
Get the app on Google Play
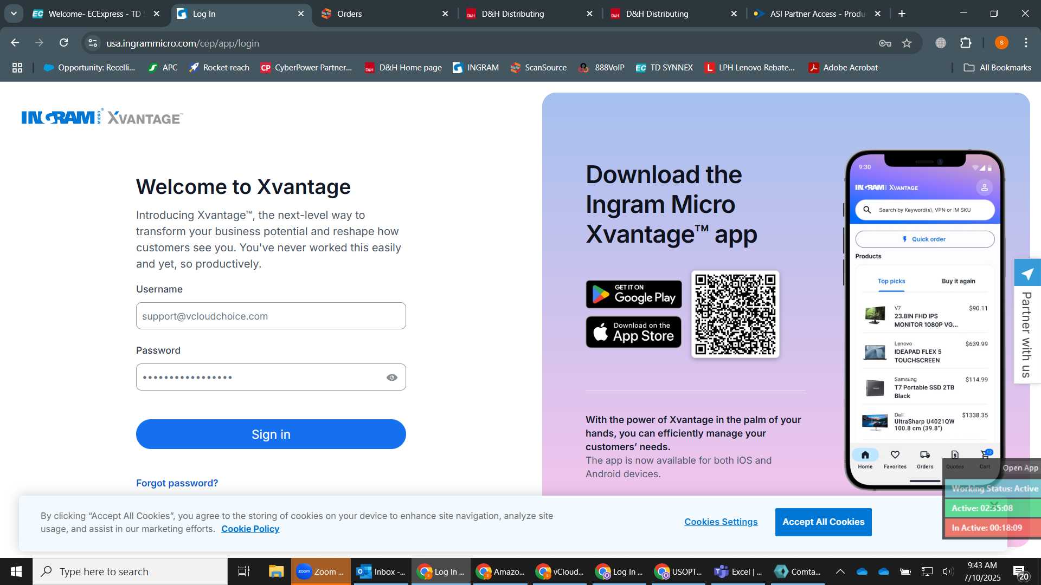point(633,294)
